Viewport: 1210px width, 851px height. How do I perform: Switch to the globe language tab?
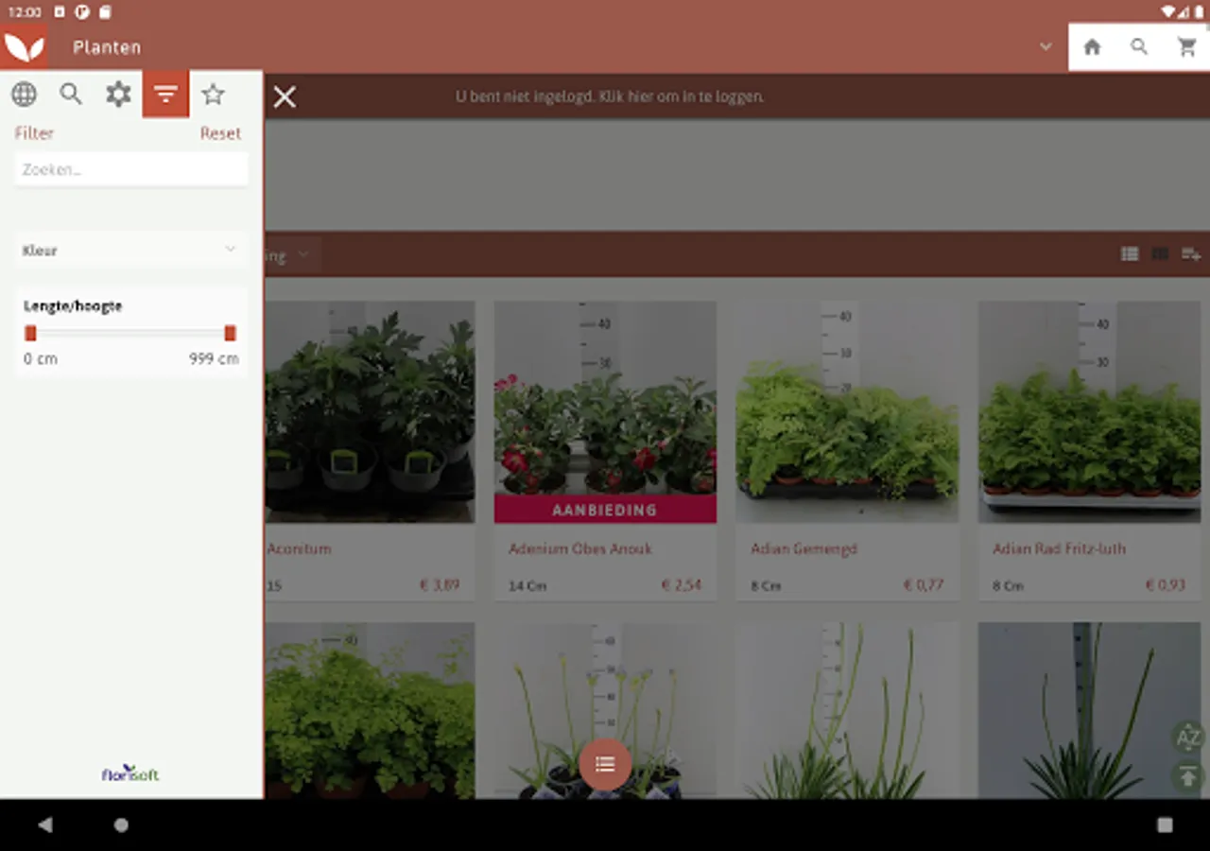[24, 94]
